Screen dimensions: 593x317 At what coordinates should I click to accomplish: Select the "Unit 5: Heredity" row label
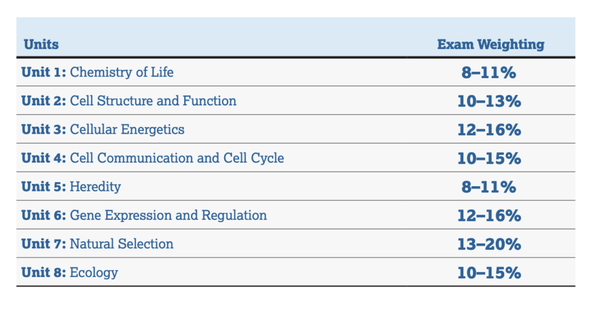(71, 186)
